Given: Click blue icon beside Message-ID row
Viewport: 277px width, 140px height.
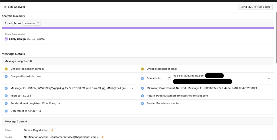Looking at the screenshot, I should [6, 88].
